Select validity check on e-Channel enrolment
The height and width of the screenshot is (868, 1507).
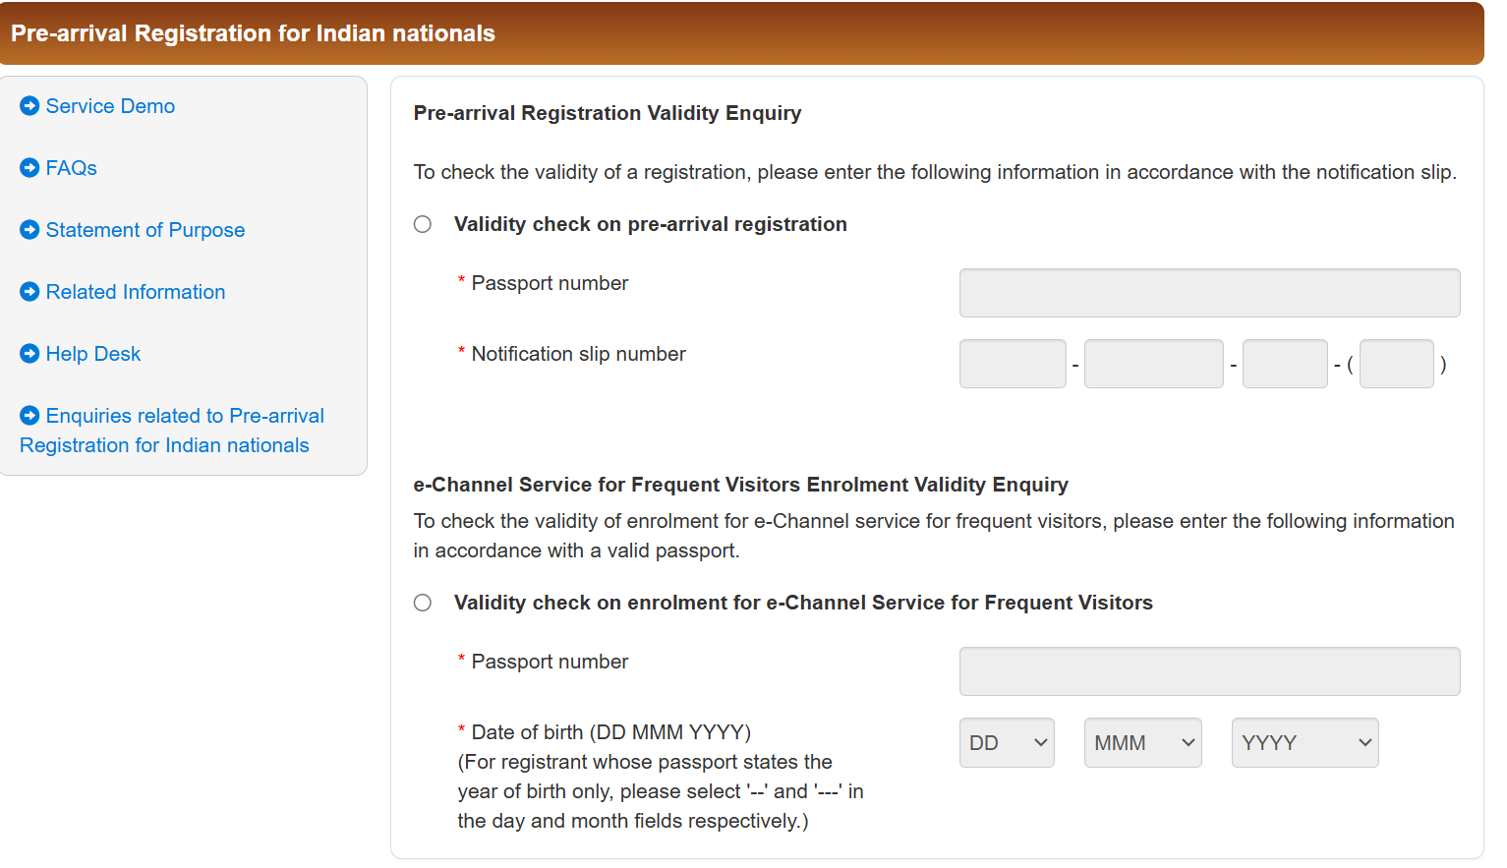pos(423,603)
